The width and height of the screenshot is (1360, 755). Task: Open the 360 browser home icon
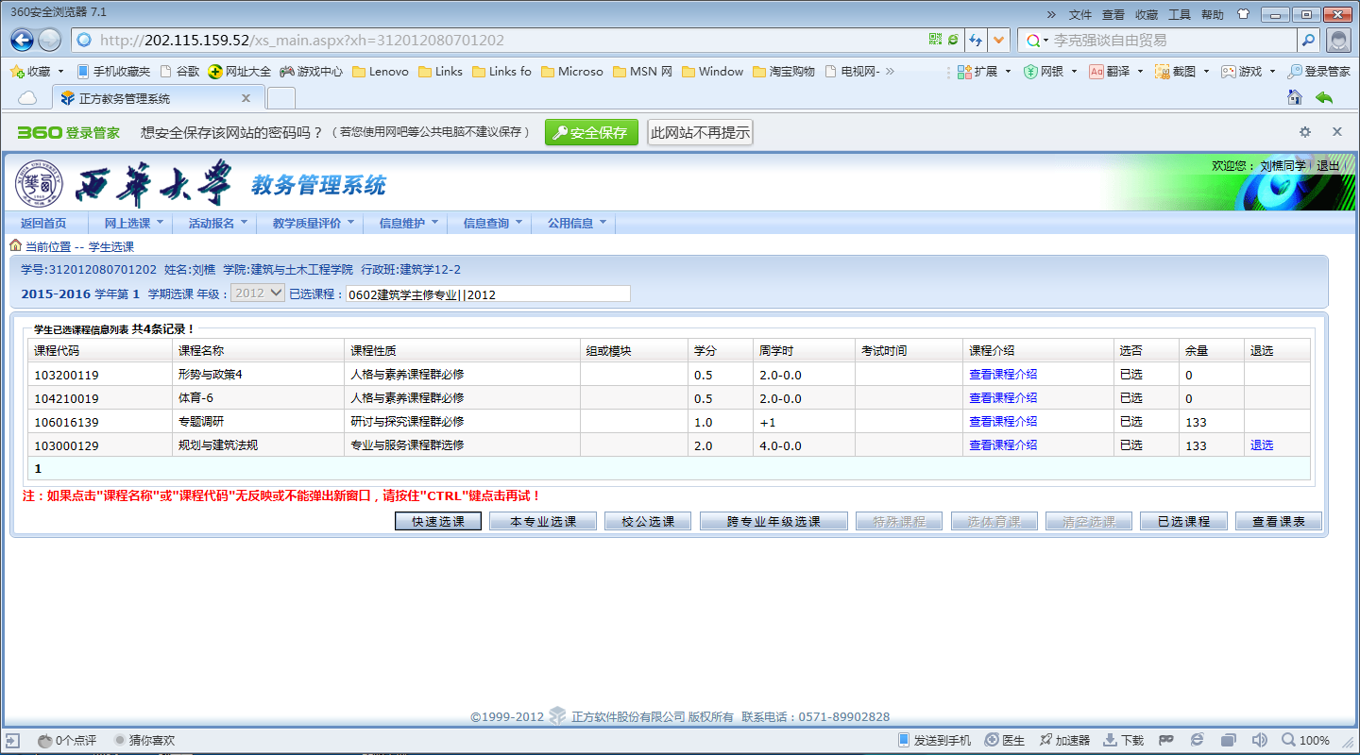point(1294,97)
